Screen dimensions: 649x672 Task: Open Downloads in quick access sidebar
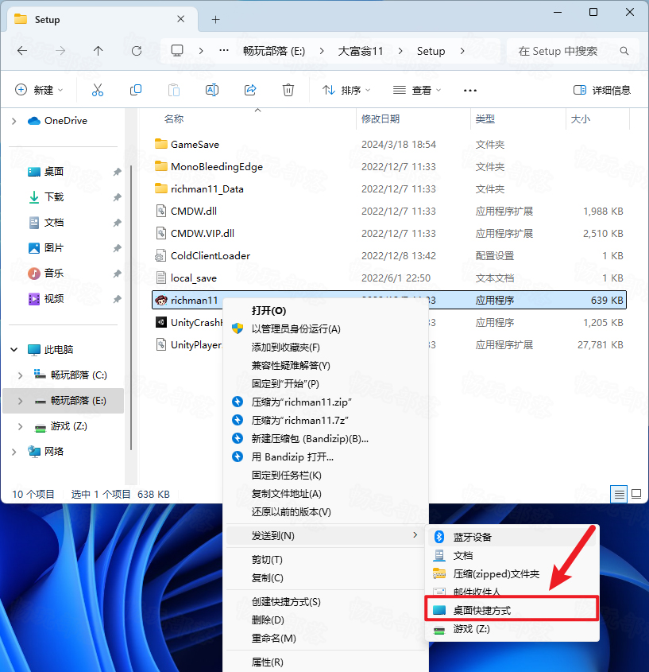click(53, 197)
